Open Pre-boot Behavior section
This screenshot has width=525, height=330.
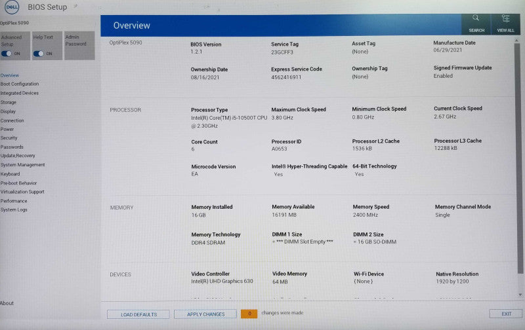[x=18, y=183]
